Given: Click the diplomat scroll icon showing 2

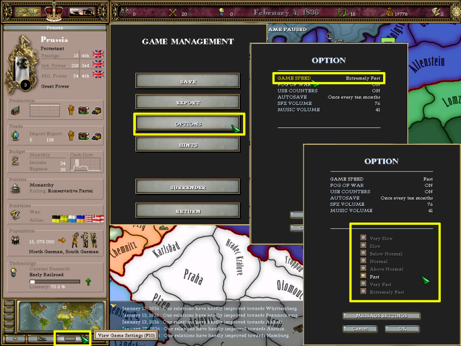Looking at the screenshot, I should [x=435, y=12].
